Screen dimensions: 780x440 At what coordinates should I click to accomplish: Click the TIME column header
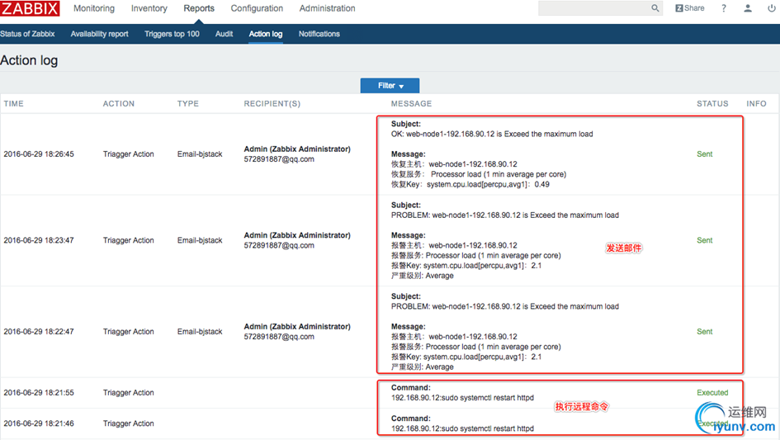click(x=13, y=103)
